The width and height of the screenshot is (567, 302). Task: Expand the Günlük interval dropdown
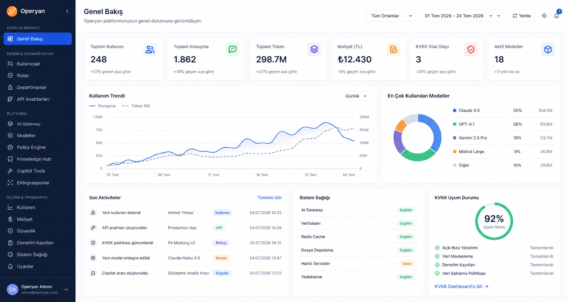(x=356, y=96)
